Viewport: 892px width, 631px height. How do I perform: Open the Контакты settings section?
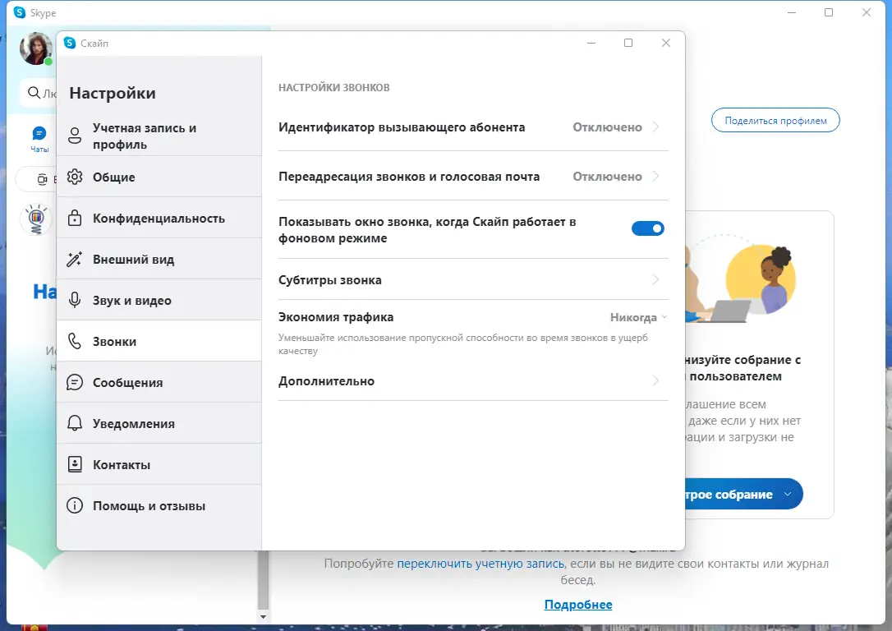tap(159, 464)
